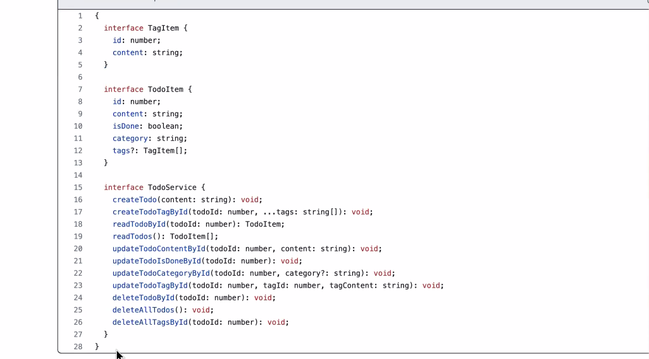Click the 'readTodos' method name
Image resolution: width=649 pixels, height=359 pixels.
click(x=132, y=237)
